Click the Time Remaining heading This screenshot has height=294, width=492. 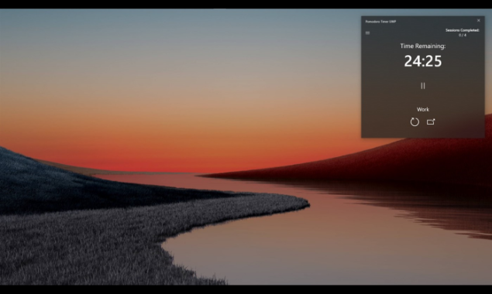pos(423,46)
